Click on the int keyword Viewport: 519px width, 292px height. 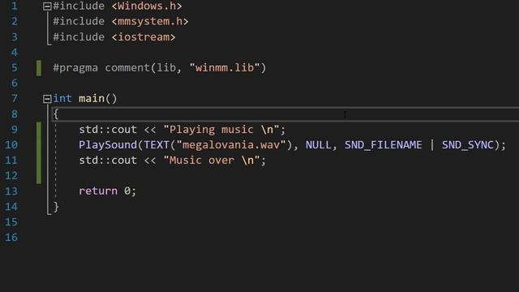(62, 98)
